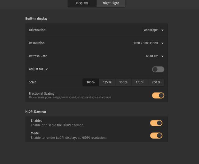This screenshot has width=199, height=164.
Task: Choose the 125 % scale option
Action: coord(107,82)
